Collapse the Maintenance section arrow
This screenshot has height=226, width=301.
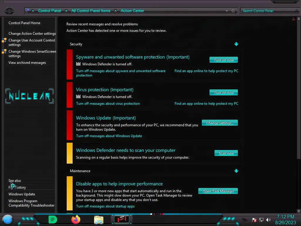click(x=236, y=171)
